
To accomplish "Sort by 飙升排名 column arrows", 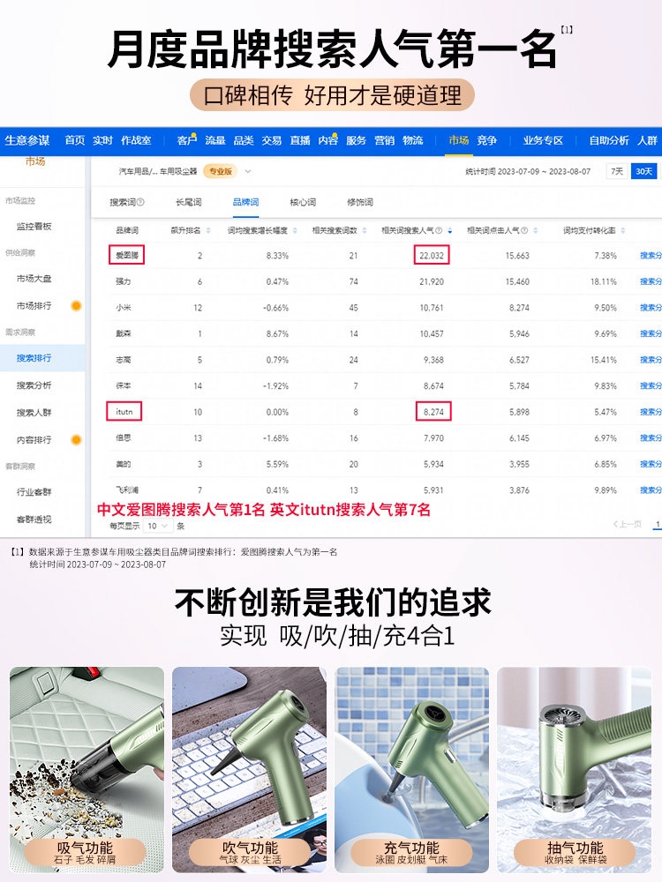I will pyautogui.click(x=208, y=230).
